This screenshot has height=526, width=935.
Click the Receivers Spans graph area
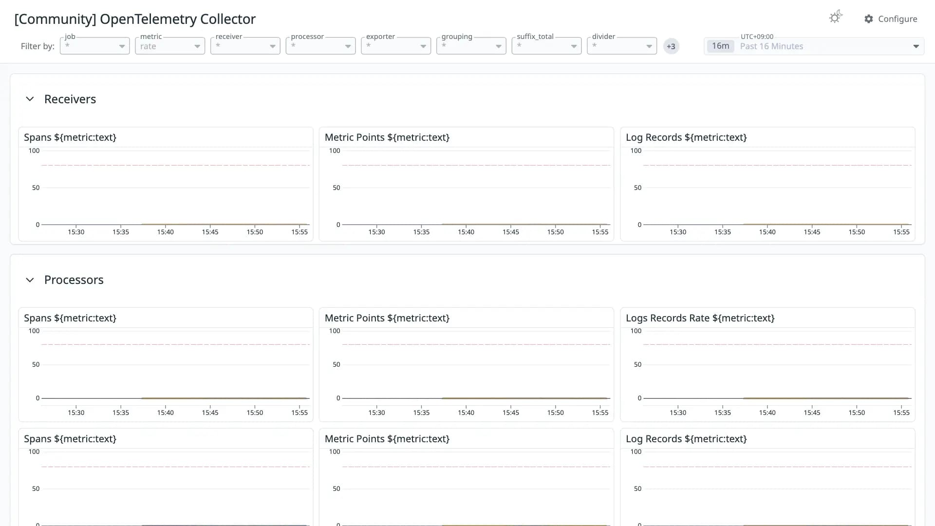click(x=175, y=188)
